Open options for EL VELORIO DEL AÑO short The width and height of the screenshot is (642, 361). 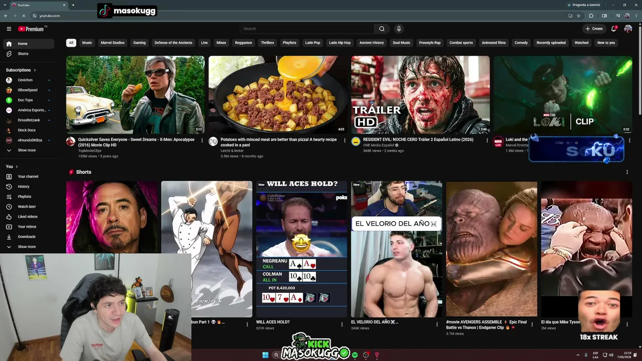437,324
